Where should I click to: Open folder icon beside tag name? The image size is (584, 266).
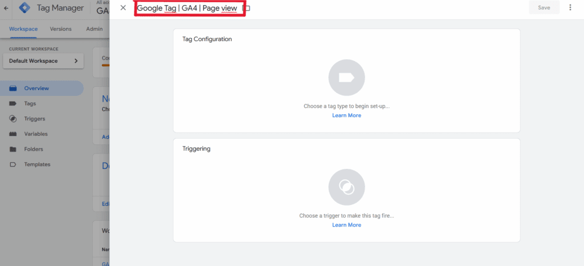point(248,8)
